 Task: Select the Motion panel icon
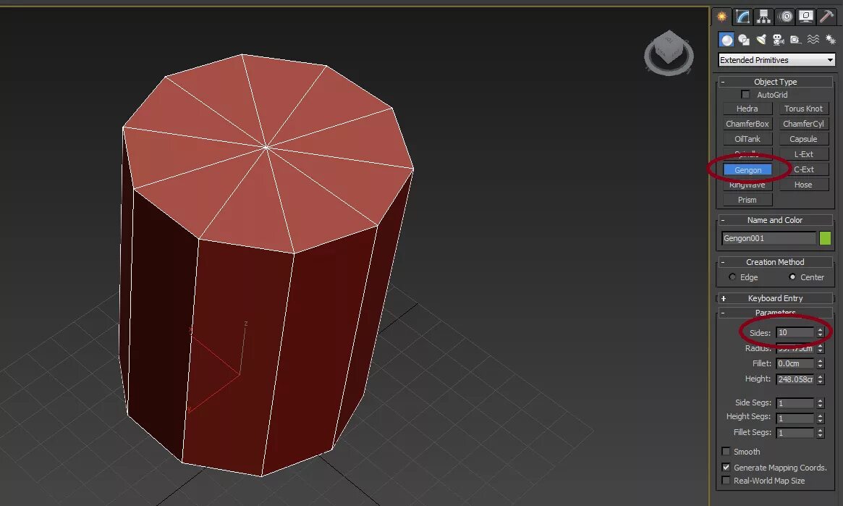784,16
